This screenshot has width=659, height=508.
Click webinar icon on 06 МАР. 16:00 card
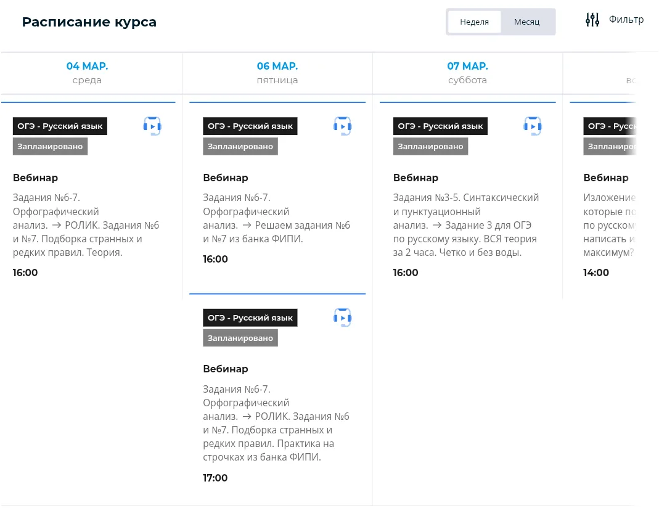coord(342,126)
